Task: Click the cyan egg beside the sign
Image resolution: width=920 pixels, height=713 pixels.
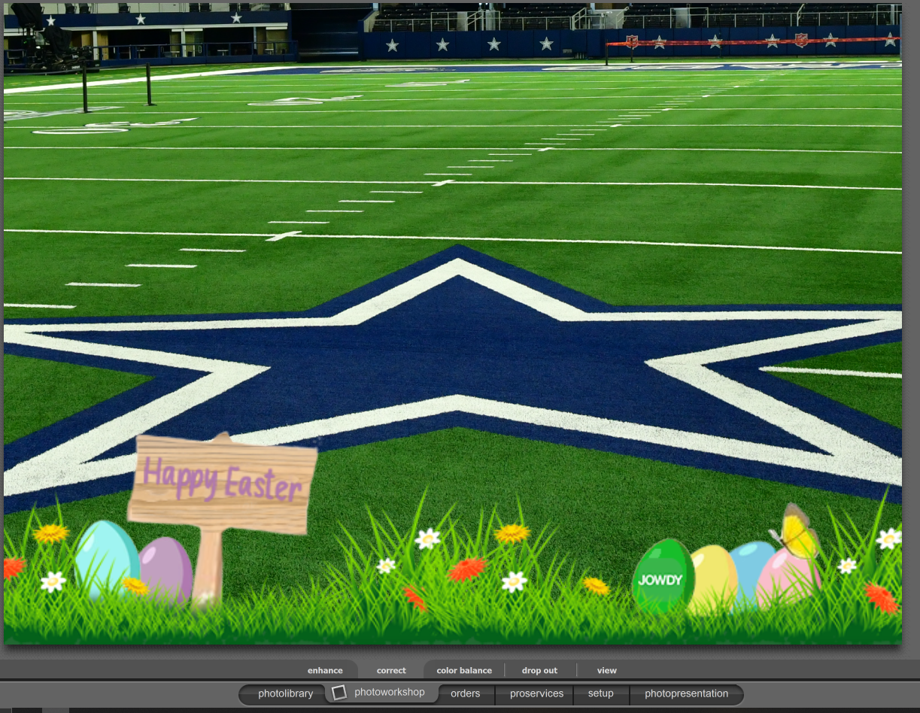Action: coord(104,557)
